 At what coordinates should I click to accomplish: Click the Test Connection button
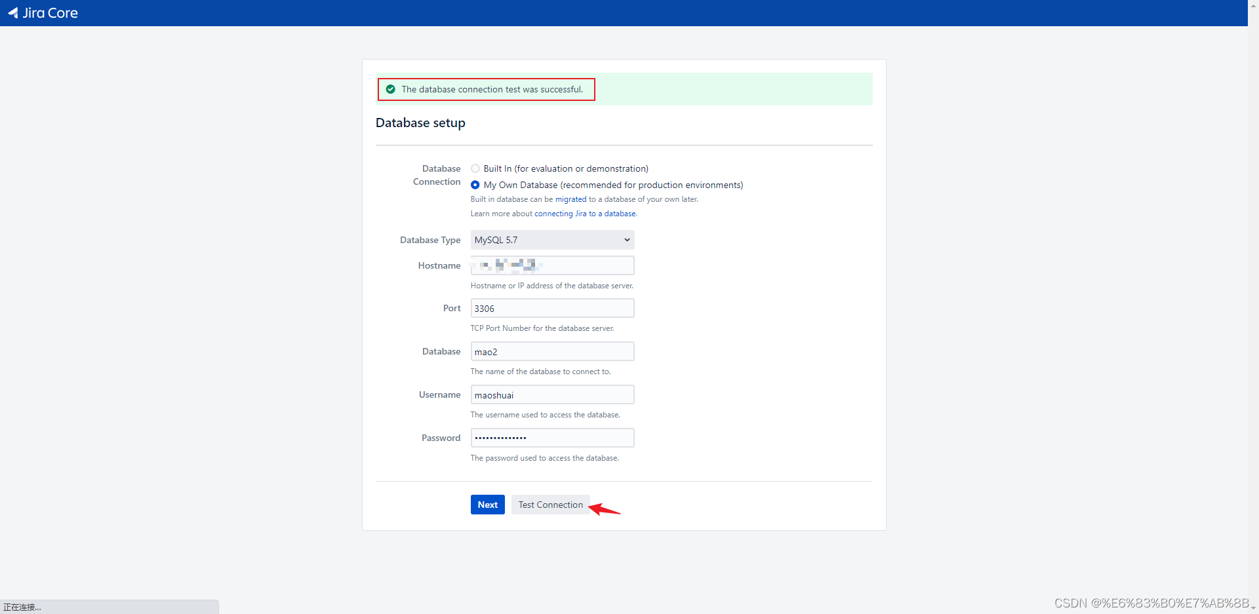[x=551, y=505]
